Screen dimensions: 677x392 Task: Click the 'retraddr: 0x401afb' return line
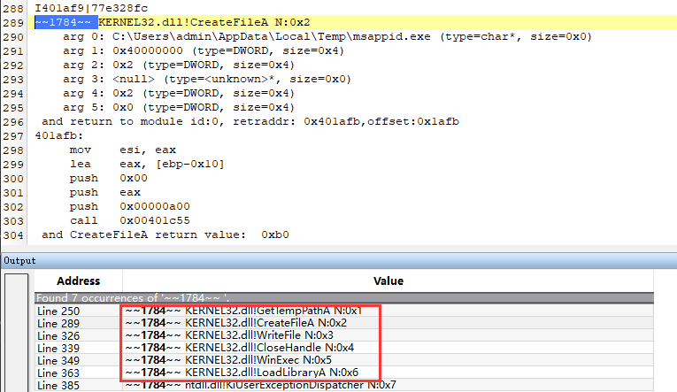[x=250, y=122]
